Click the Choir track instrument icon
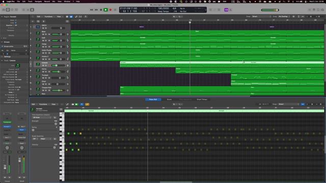The image size is (326, 183). click(x=38, y=83)
